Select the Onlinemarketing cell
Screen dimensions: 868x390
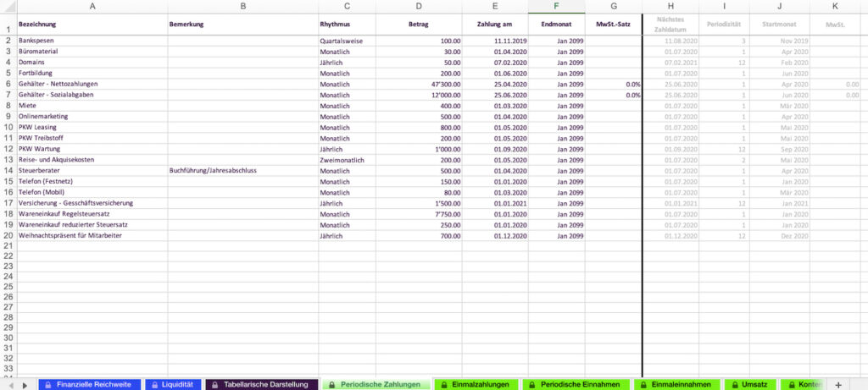pyautogui.click(x=92, y=117)
